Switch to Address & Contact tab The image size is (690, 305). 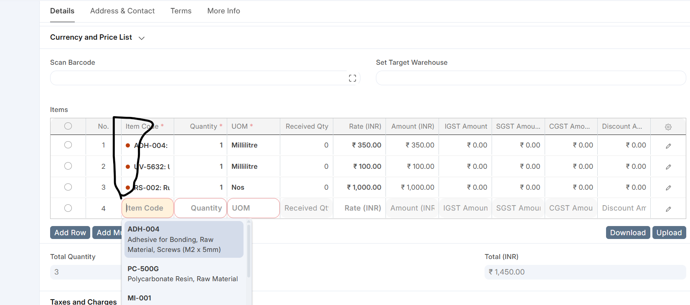coord(122,11)
